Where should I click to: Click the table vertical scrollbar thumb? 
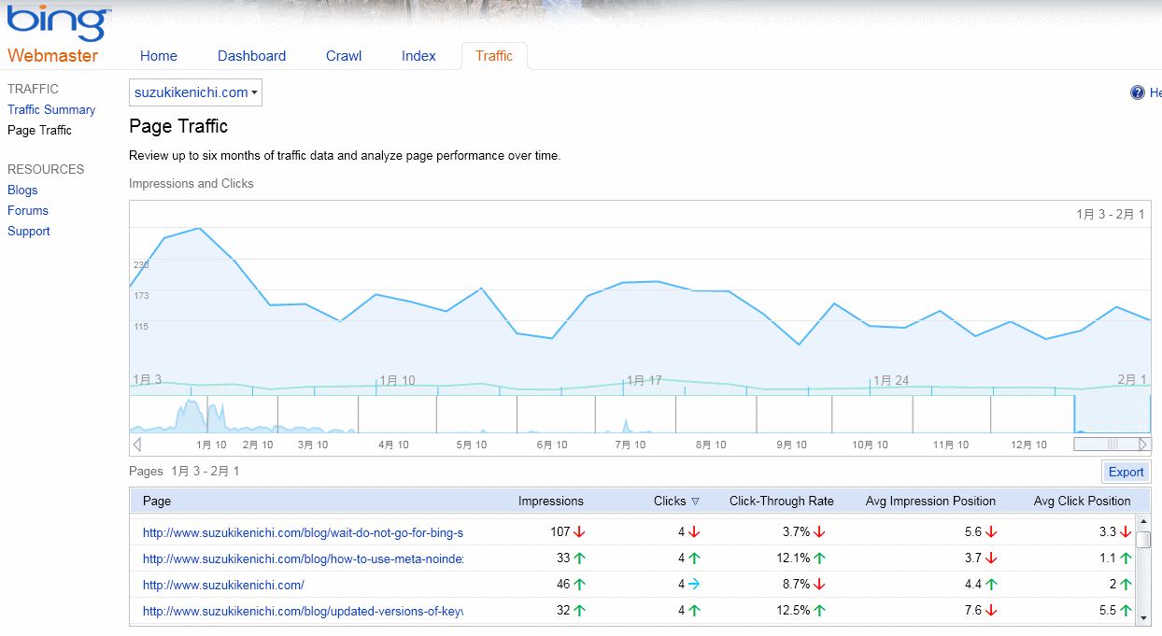tap(1142, 539)
